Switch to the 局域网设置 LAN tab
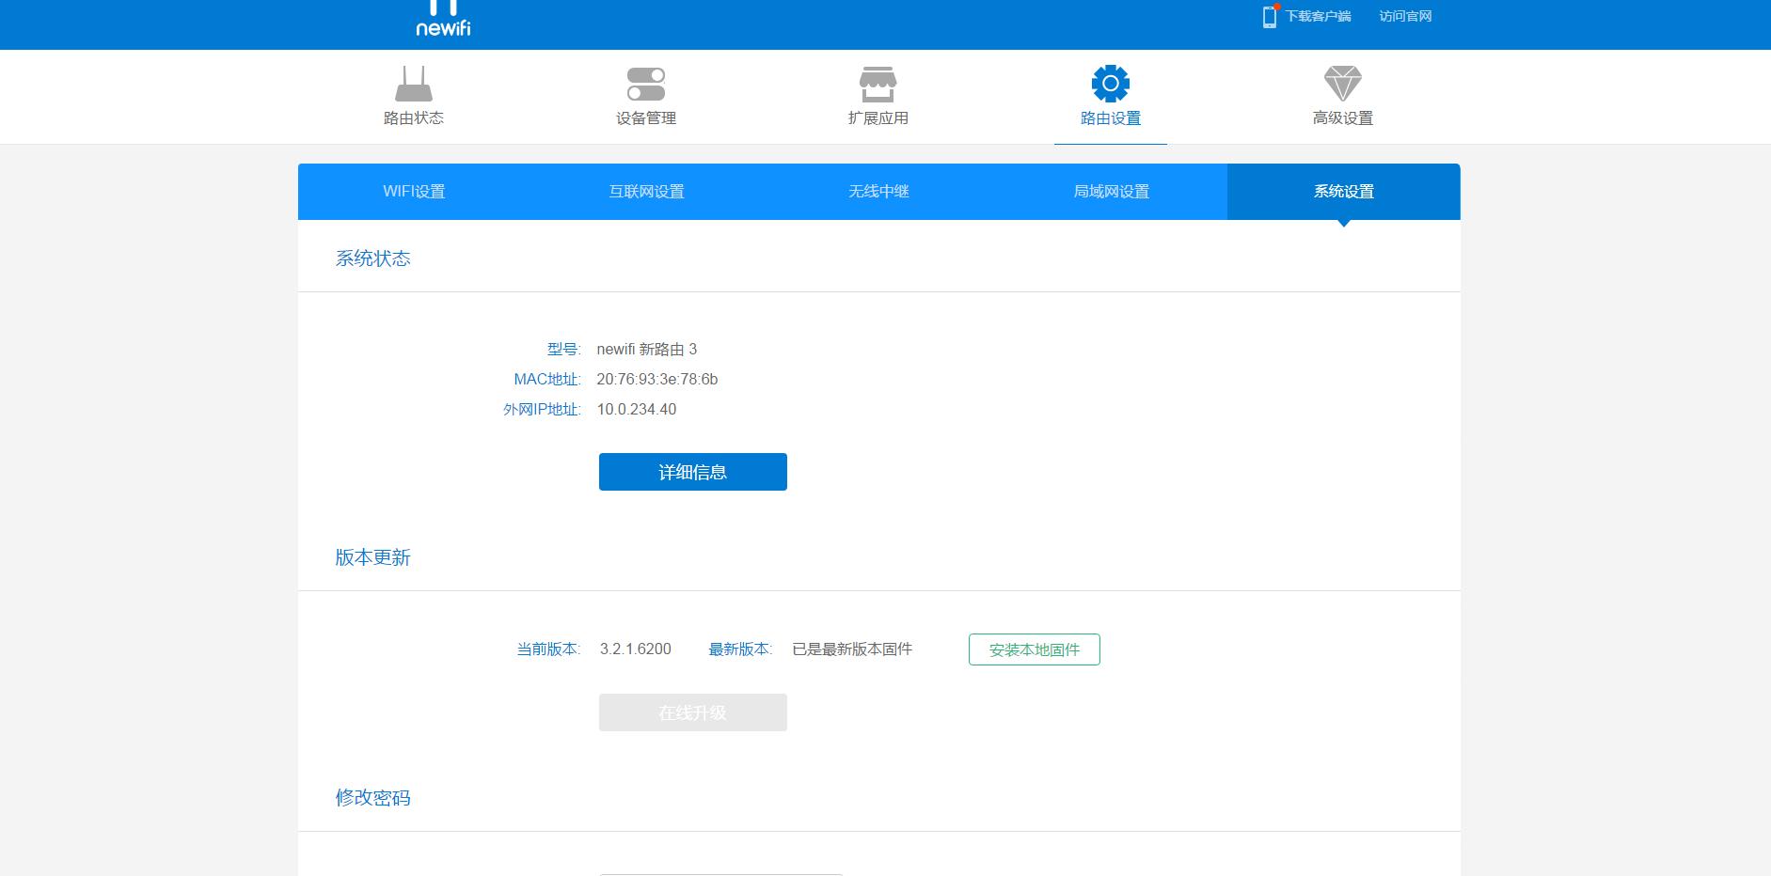The image size is (1771, 876). coord(1111,191)
